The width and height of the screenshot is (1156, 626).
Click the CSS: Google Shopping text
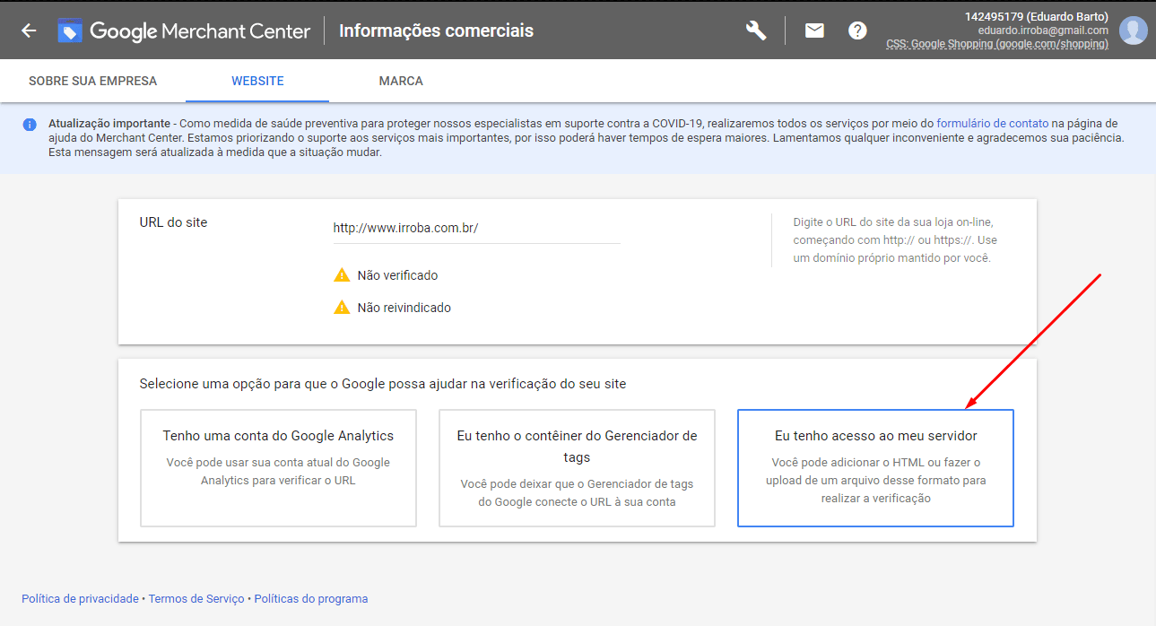point(996,44)
